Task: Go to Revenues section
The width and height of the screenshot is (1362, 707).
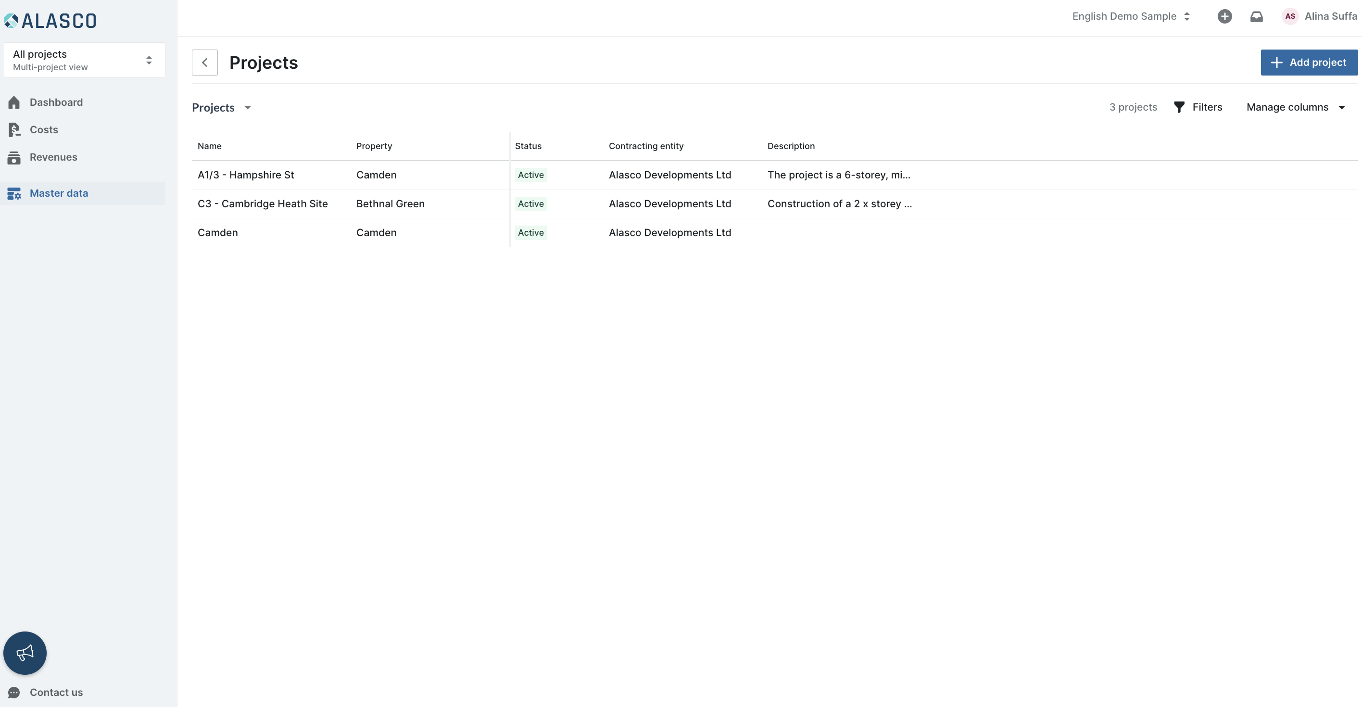Action: (53, 157)
